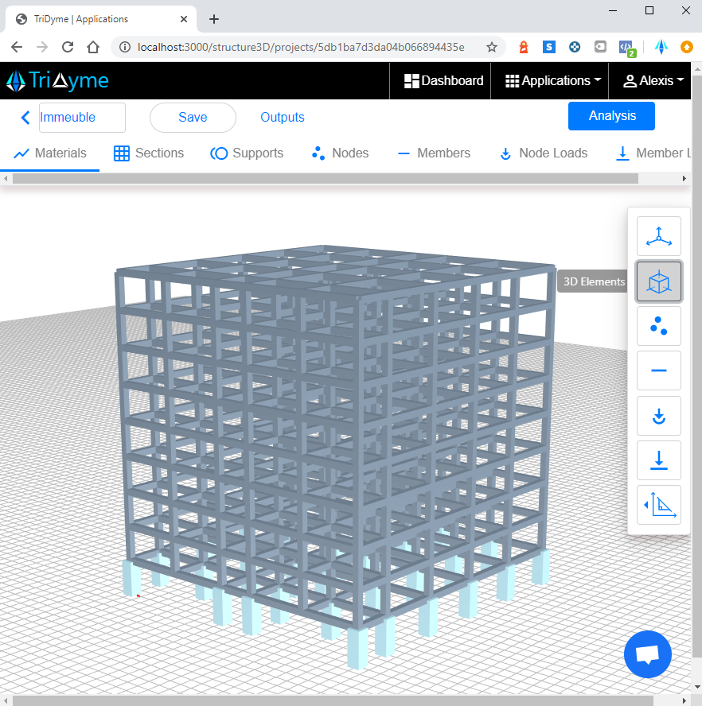Switch to the Sections tab
Image resolution: width=702 pixels, height=706 pixels.
tap(149, 153)
